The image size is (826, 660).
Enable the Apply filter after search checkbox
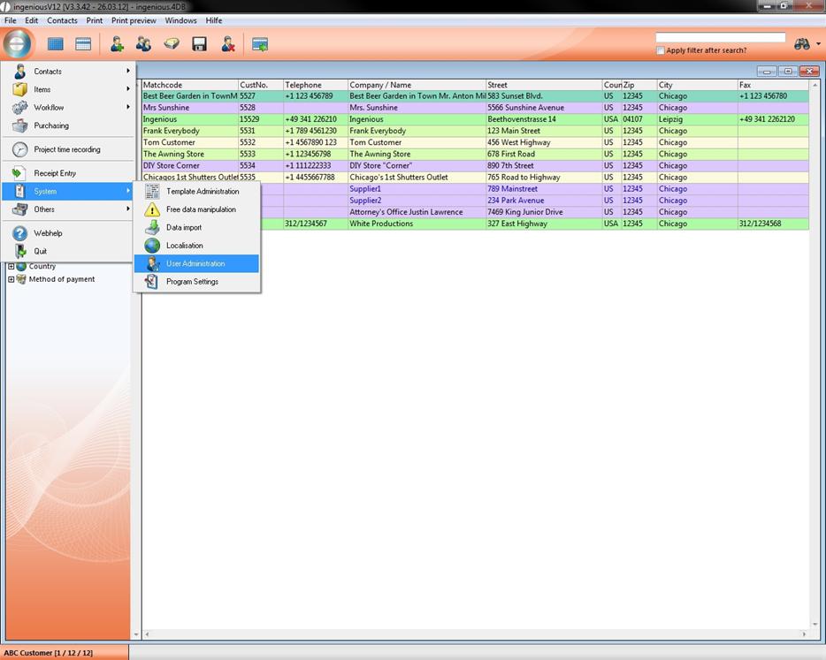(661, 51)
